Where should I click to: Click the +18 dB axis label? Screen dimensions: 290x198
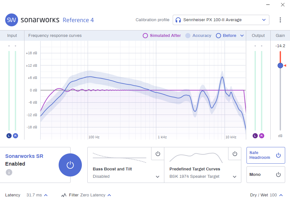[32, 53]
